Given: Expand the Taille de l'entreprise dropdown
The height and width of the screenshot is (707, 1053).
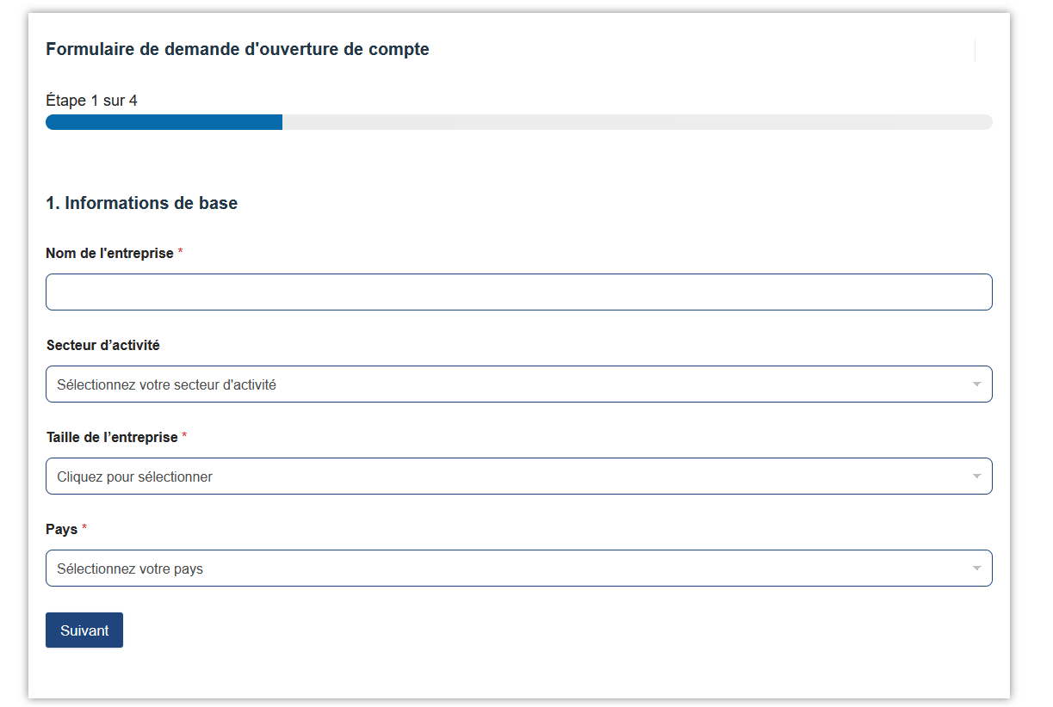Looking at the screenshot, I should [x=508, y=476].
